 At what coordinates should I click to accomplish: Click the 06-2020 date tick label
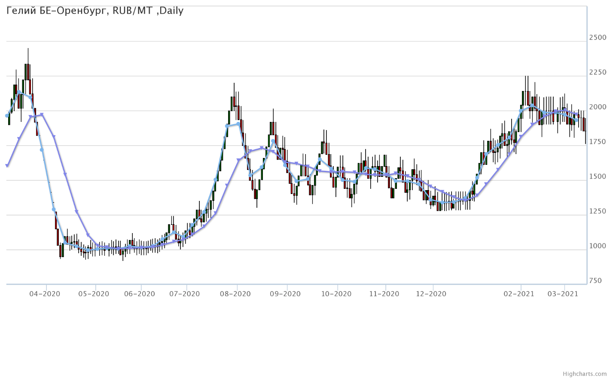[140, 294]
